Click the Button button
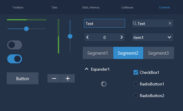This screenshot has width=183, height=111. (x=23, y=78)
